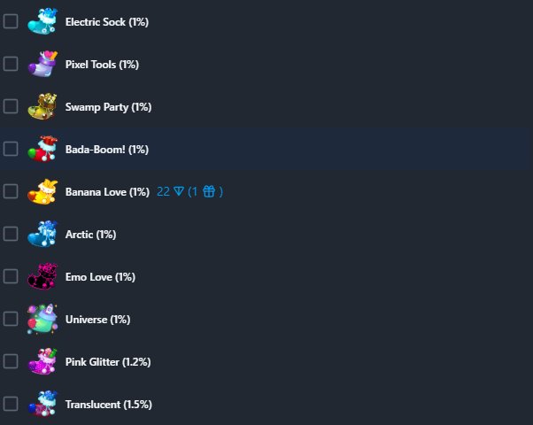Screen dimensions: 533x425
Task: Click the Swamp Party (1%) label
Action: point(108,107)
